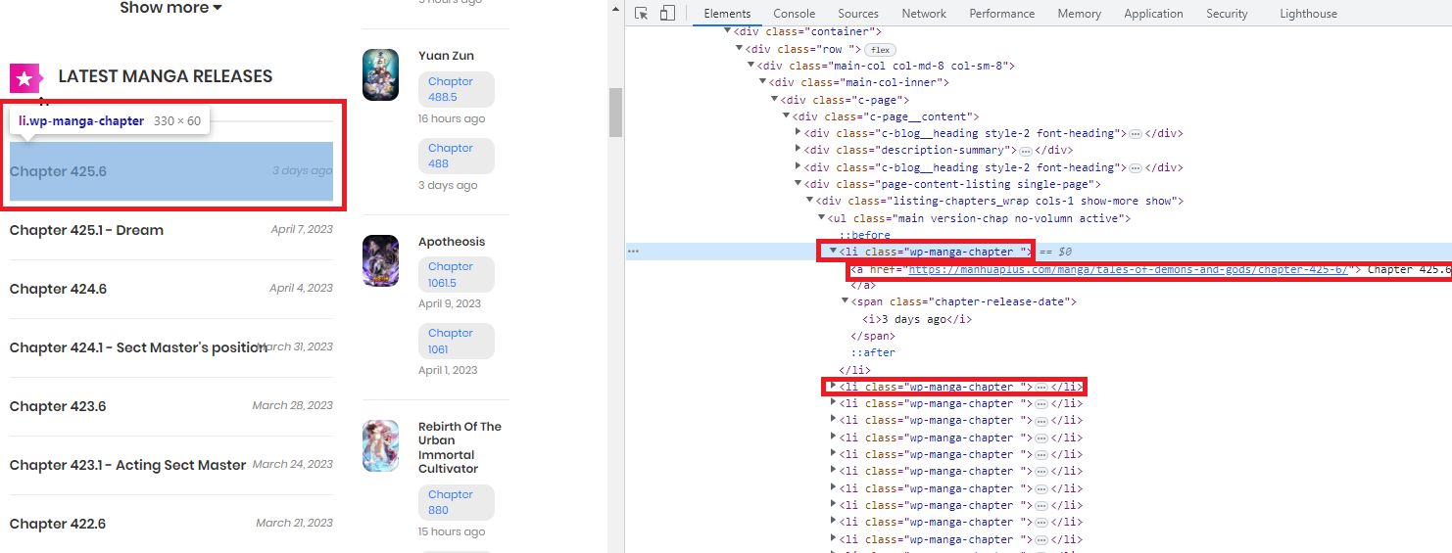Open Apotheosis Chapter 1061.5 button
Screen dimensions: 1452x553
[x=457, y=274]
